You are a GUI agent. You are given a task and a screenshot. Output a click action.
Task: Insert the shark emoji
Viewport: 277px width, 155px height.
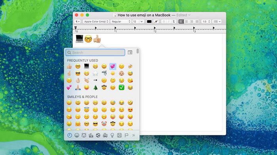point(104,73)
